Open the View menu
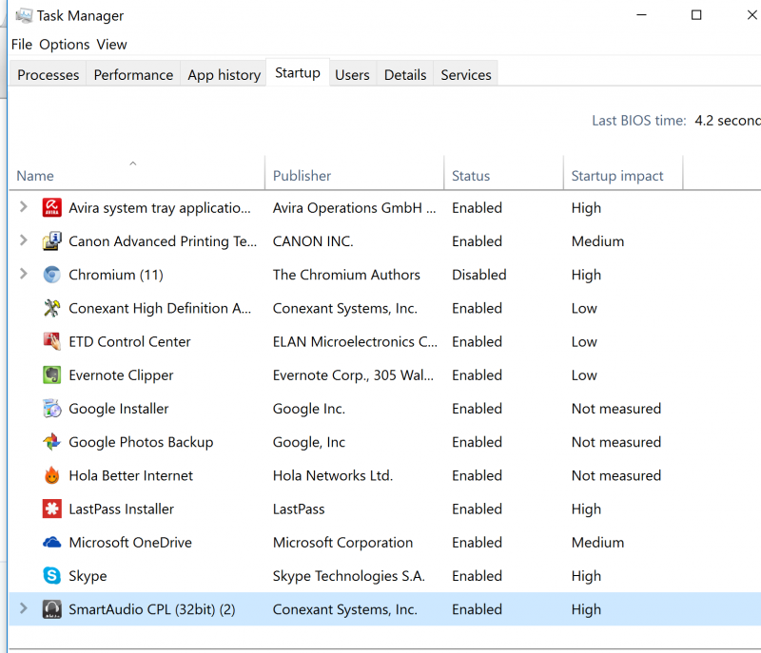Screen dimensions: 761x653 pos(111,45)
